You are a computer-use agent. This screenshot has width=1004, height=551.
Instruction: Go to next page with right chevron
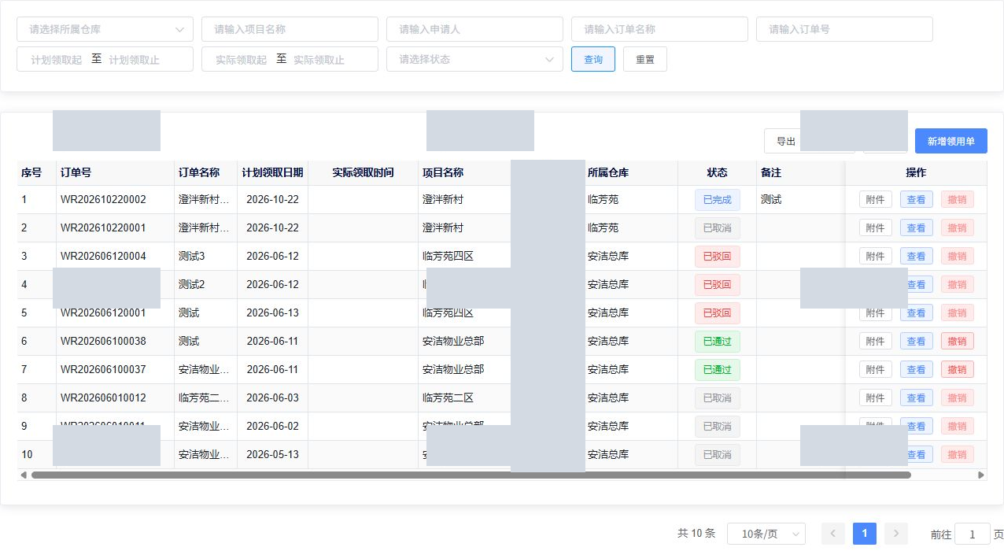(896, 534)
